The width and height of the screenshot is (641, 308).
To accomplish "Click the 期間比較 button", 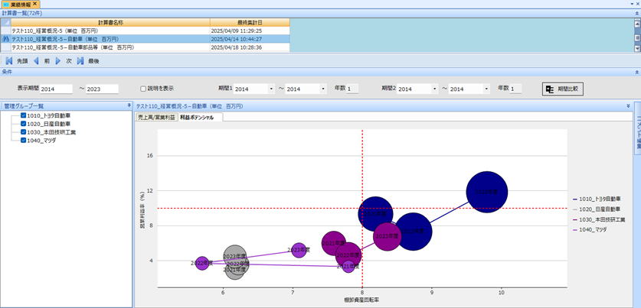I will [563, 89].
